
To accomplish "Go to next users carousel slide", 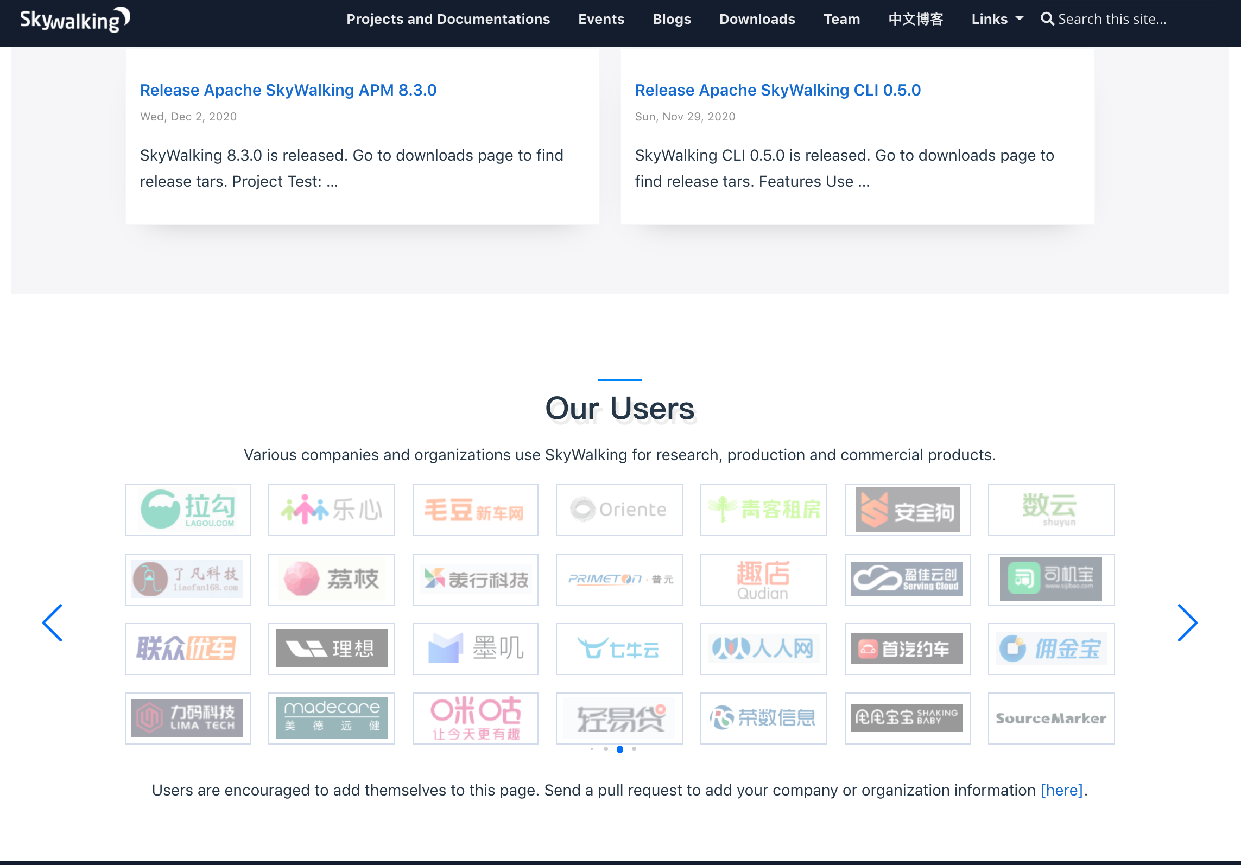I will coord(1187,622).
